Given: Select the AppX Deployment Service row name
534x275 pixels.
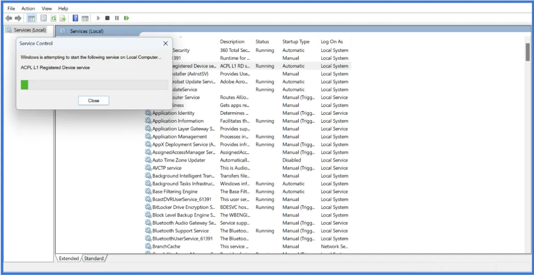Looking at the screenshot, I should coord(184,145).
